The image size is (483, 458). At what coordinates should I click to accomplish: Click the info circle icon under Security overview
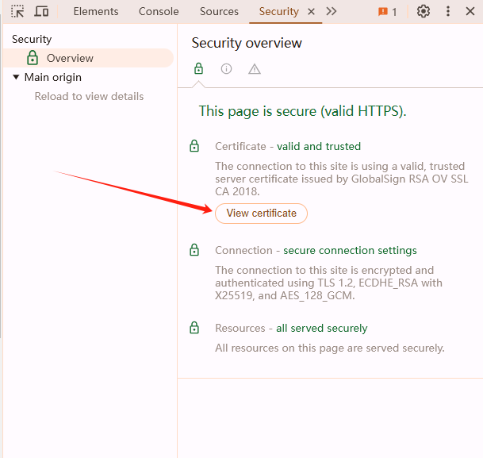[x=226, y=69]
